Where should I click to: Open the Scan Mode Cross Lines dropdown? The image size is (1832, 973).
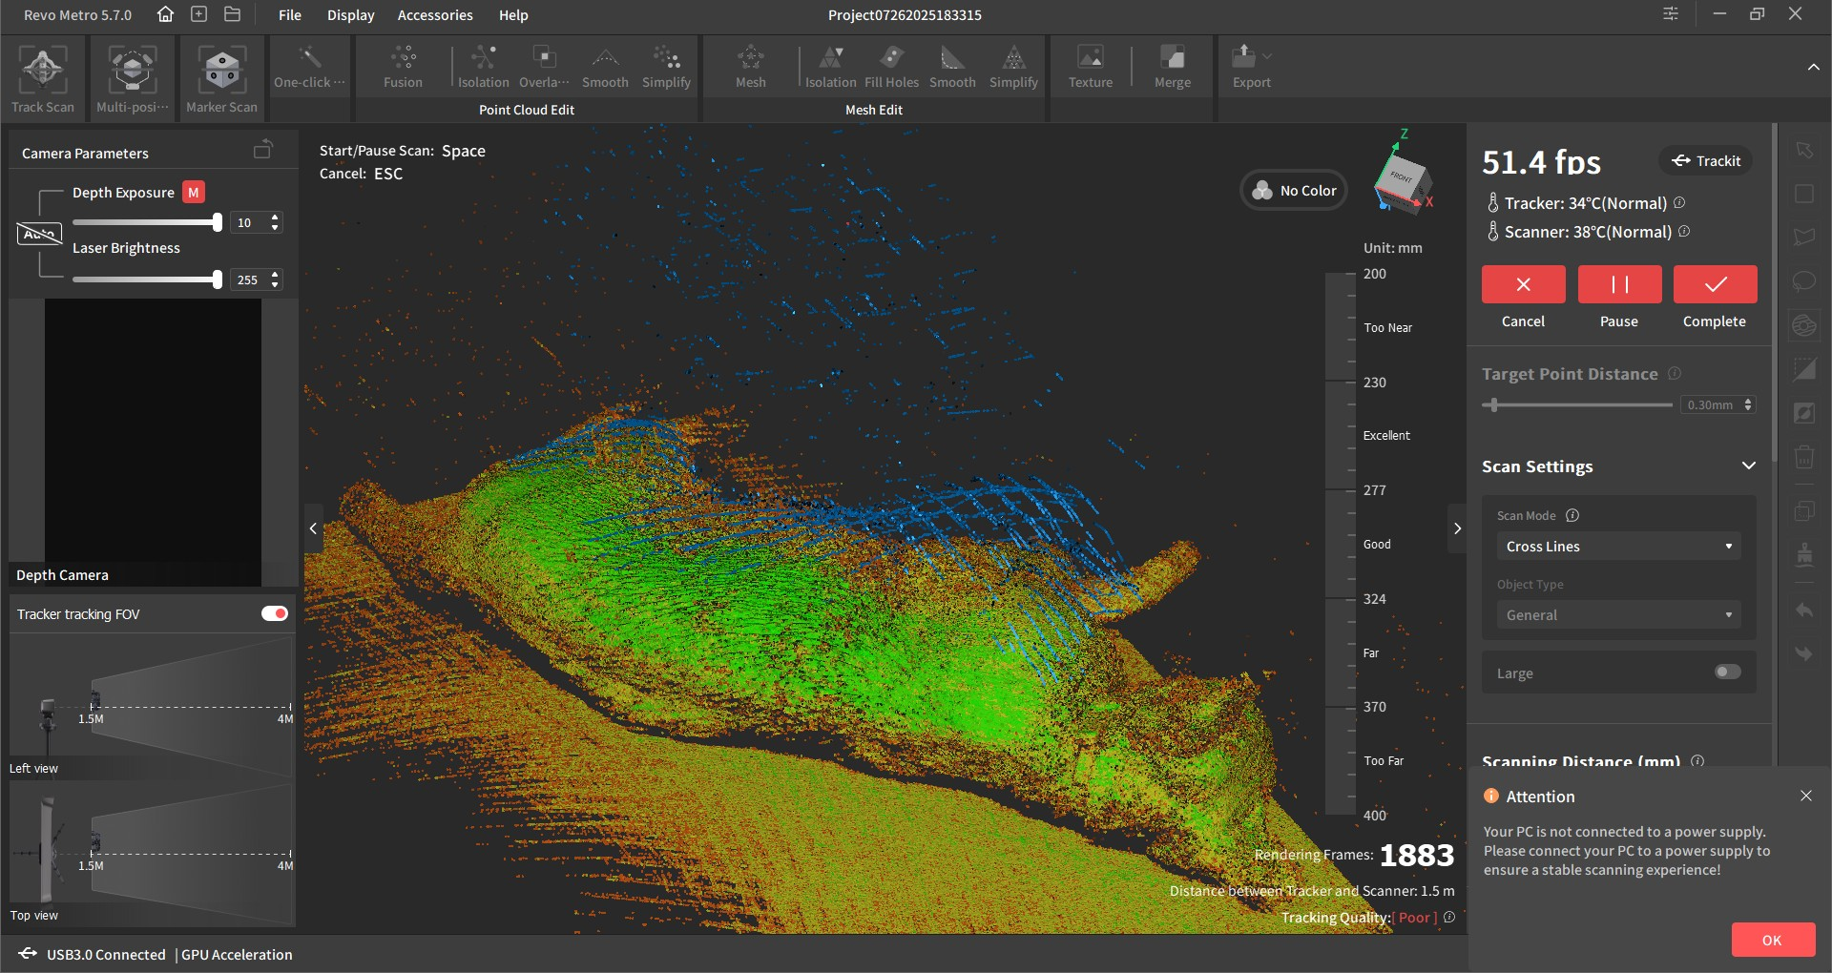click(1618, 547)
